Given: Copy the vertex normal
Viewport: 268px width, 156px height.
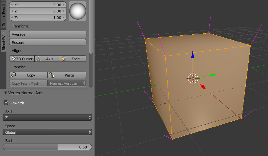Looking at the screenshot, I should [28, 75].
